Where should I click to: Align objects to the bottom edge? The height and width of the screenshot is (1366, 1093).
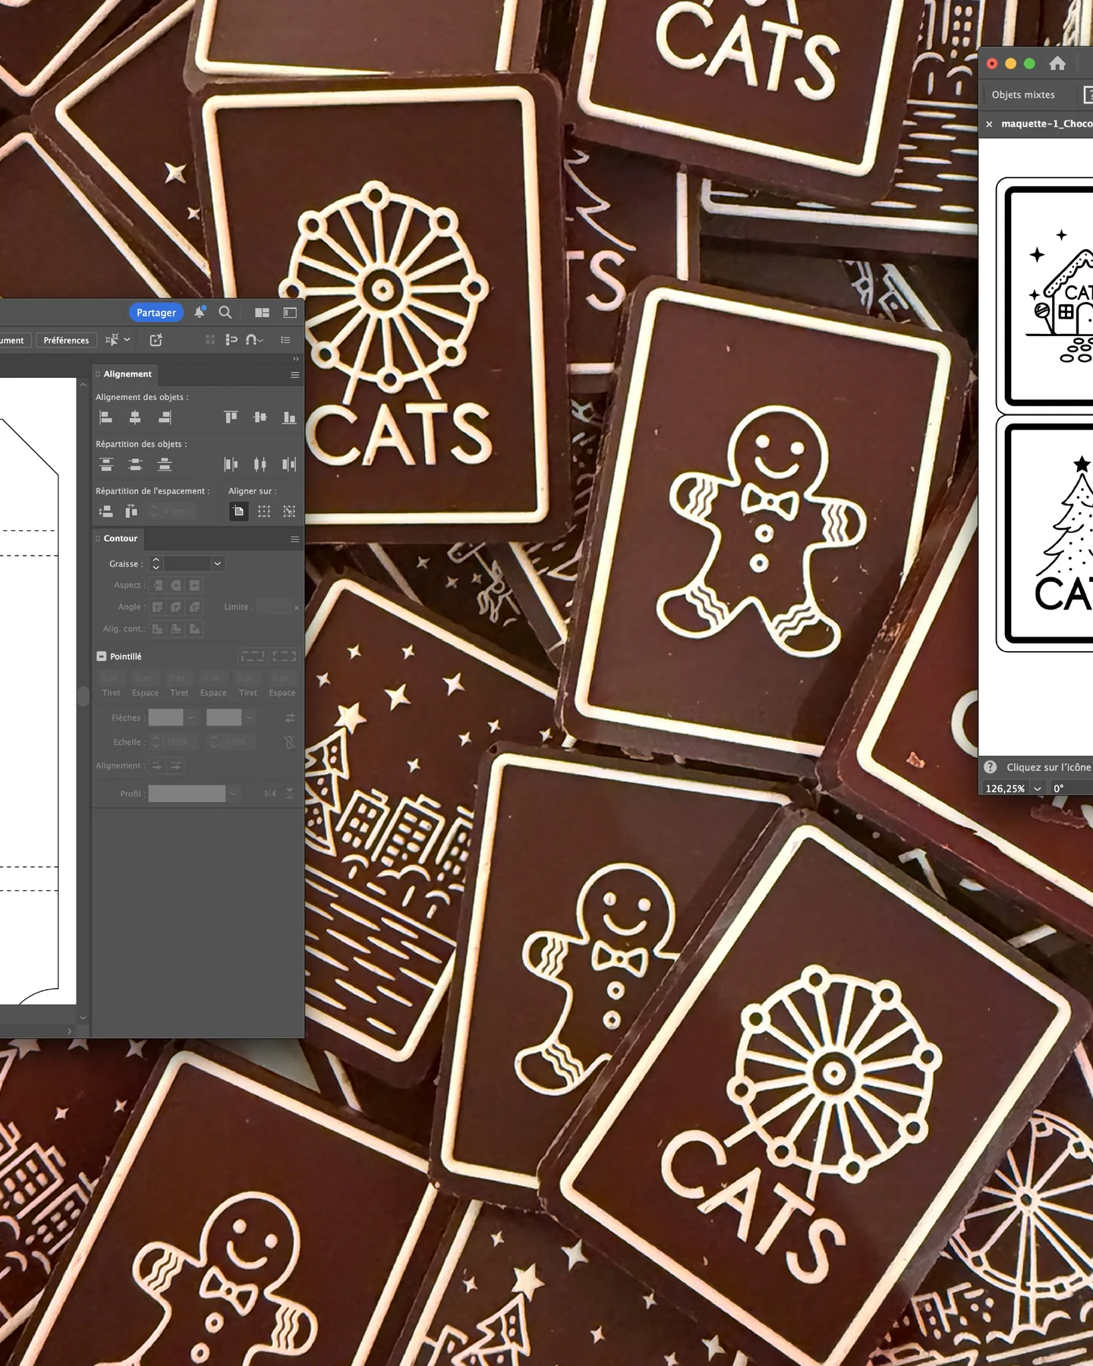pyautogui.click(x=289, y=417)
